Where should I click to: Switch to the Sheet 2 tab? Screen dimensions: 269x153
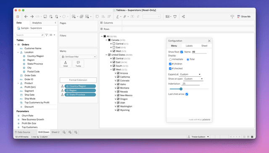[55, 132]
